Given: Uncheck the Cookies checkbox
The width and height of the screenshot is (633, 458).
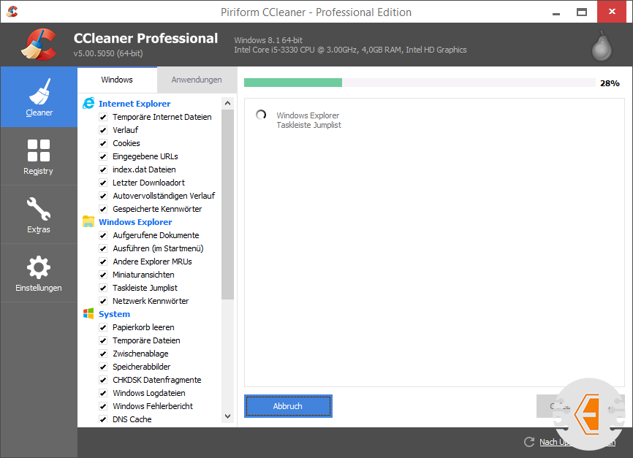Looking at the screenshot, I should tap(103, 143).
